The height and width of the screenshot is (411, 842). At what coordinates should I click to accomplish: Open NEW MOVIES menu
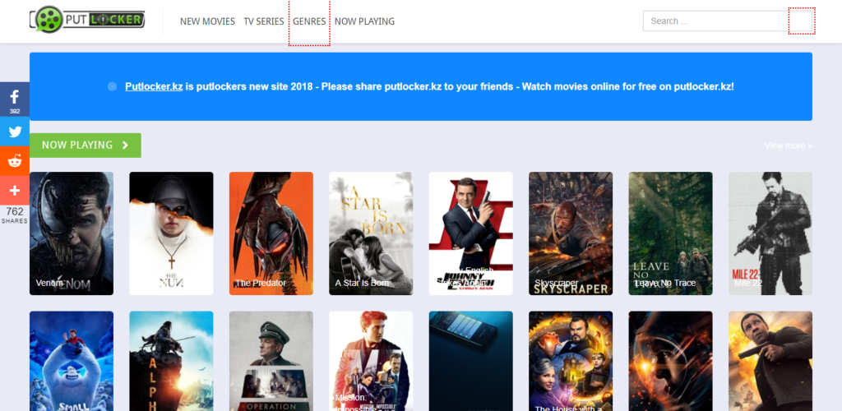coord(207,21)
